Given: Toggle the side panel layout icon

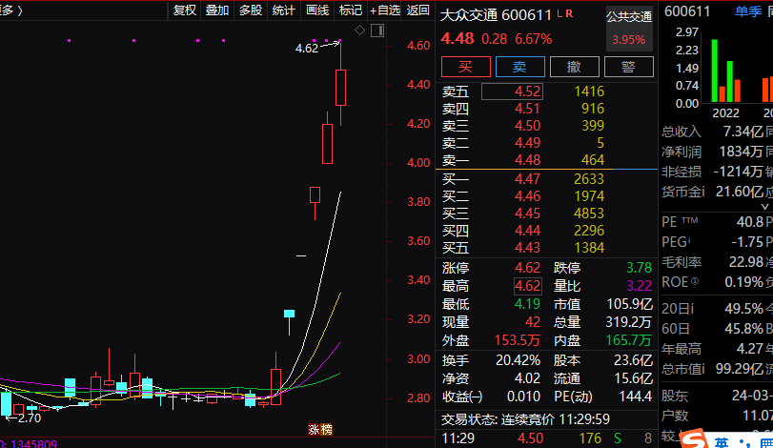Looking at the screenshot, I should (377, 31).
